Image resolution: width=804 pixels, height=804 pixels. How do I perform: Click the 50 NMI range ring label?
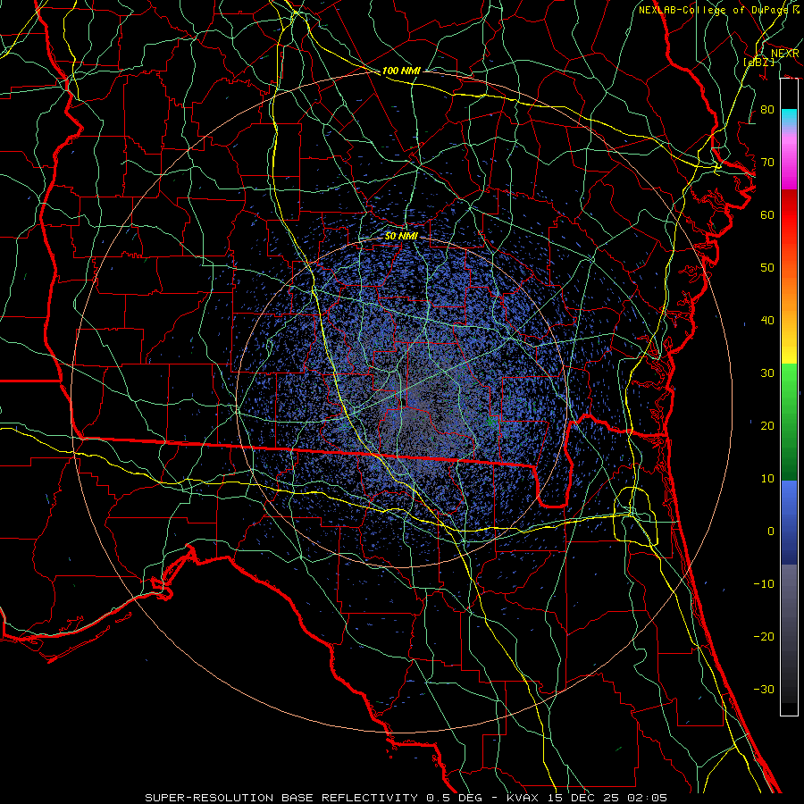(x=401, y=236)
